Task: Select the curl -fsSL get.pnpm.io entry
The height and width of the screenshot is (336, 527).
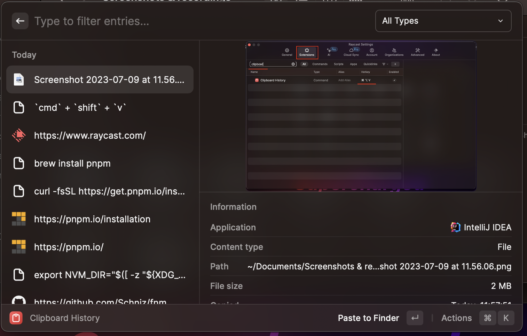Action: pyautogui.click(x=100, y=191)
